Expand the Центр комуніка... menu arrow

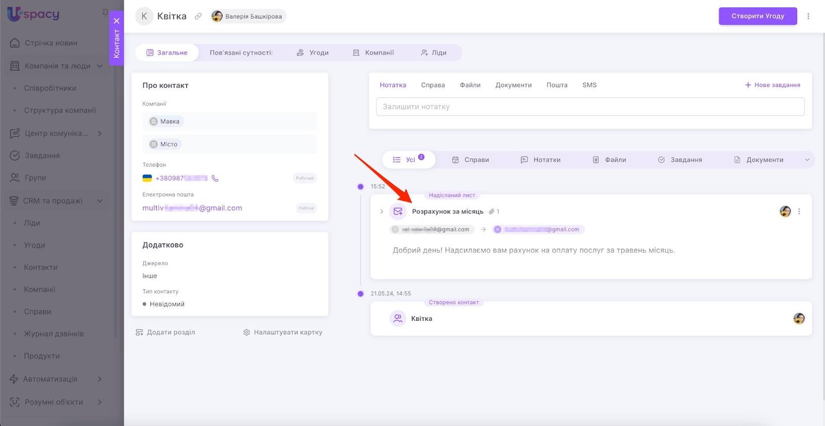click(x=100, y=134)
